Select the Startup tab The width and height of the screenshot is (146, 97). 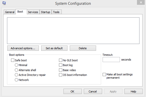pos(45,12)
